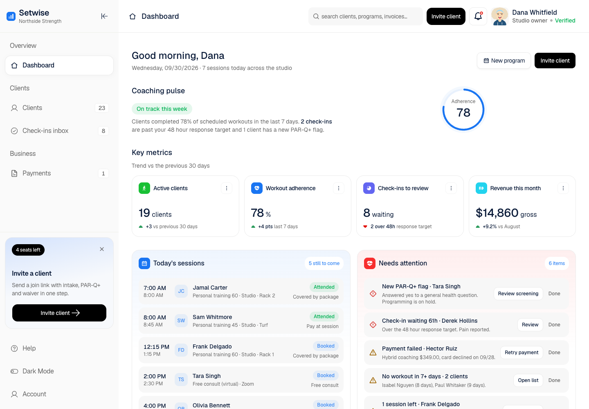
Task: Open Dana Whitfield's profile avatar
Action: click(x=500, y=16)
